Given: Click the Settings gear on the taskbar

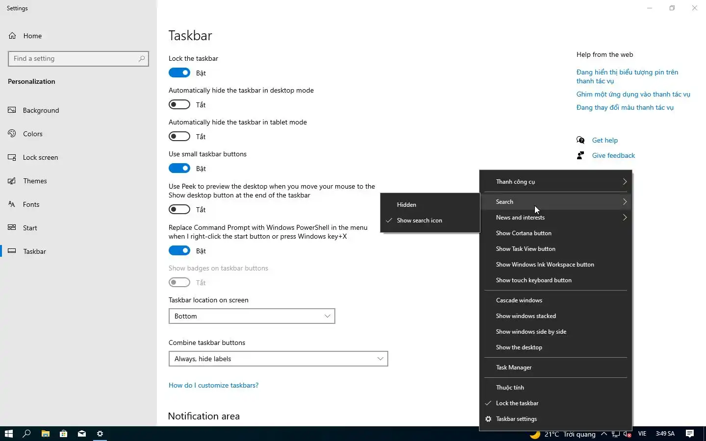Looking at the screenshot, I should [x=100, y=434].
